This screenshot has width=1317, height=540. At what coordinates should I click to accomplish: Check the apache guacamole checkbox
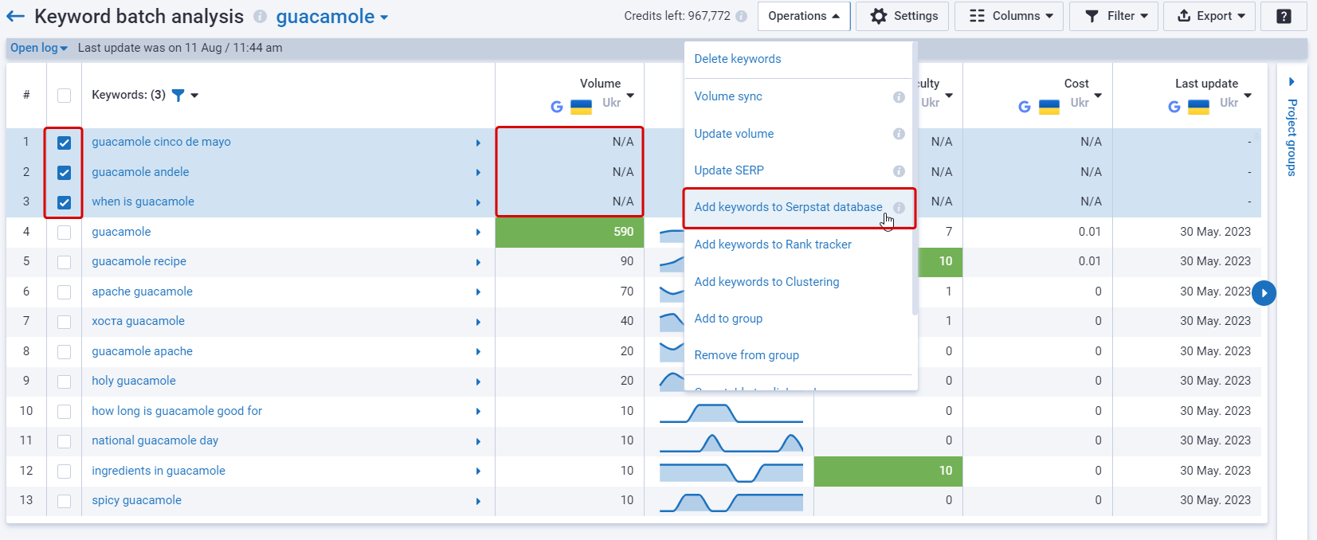click(65, 292)
